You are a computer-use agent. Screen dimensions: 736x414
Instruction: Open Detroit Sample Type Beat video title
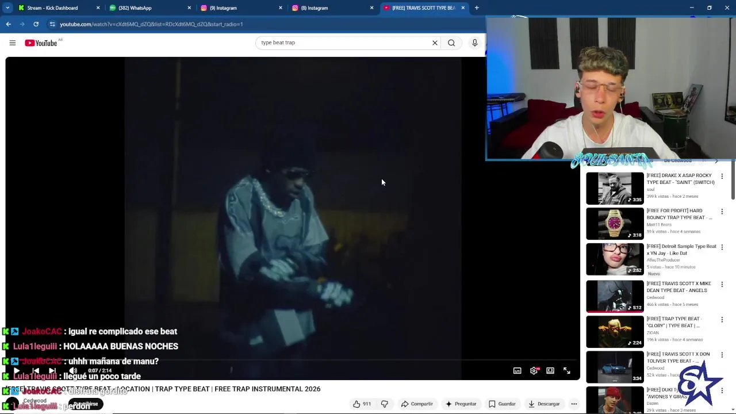coord(681,250)
